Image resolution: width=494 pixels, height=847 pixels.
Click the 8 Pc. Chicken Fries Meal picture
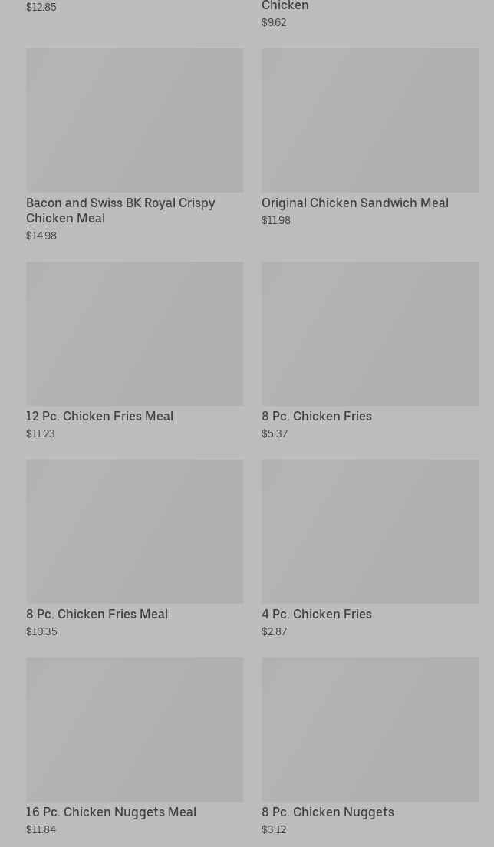tap(134, 531)
